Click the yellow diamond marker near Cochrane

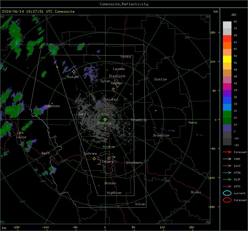pyautogui.click(x=95, y=159)
